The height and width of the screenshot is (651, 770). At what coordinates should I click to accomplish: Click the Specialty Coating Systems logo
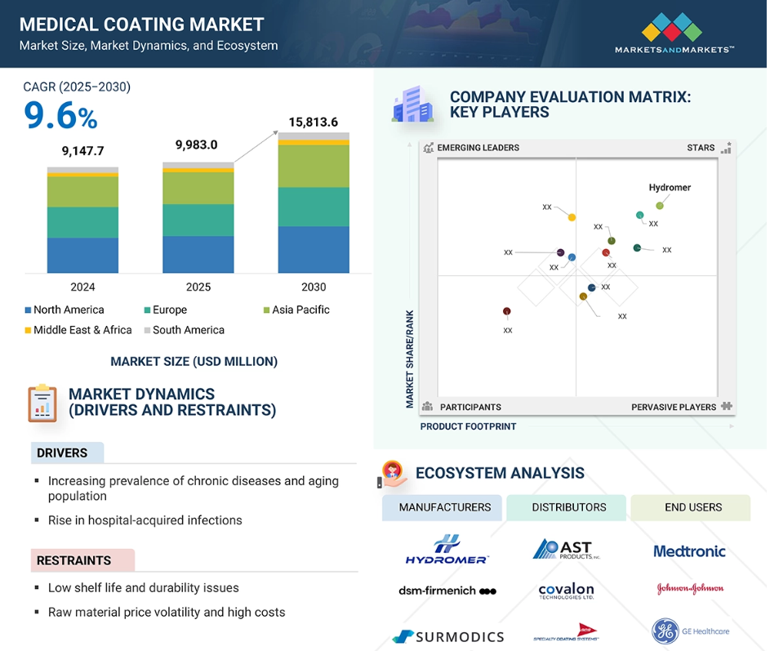566,632
